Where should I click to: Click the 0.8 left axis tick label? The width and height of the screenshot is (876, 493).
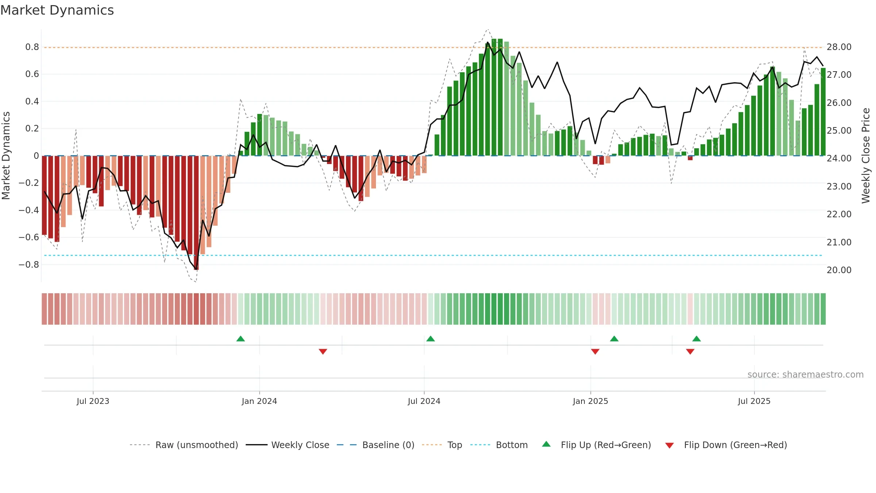32,47
